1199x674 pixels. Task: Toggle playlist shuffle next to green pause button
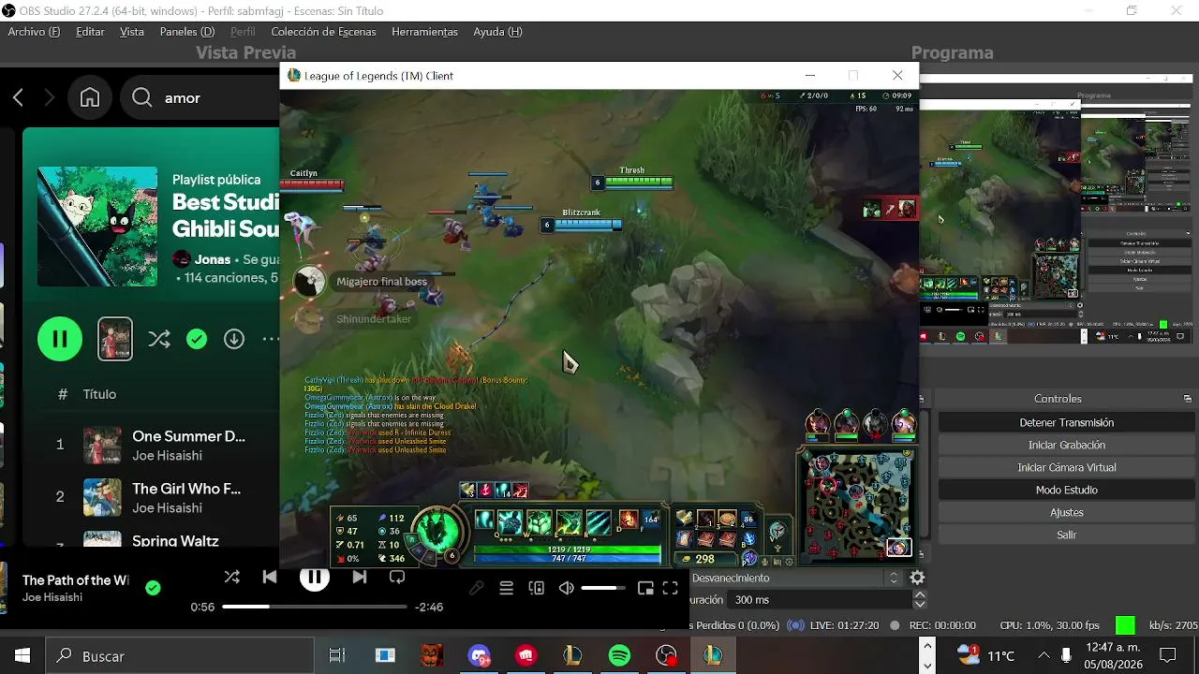click(159, 339)
